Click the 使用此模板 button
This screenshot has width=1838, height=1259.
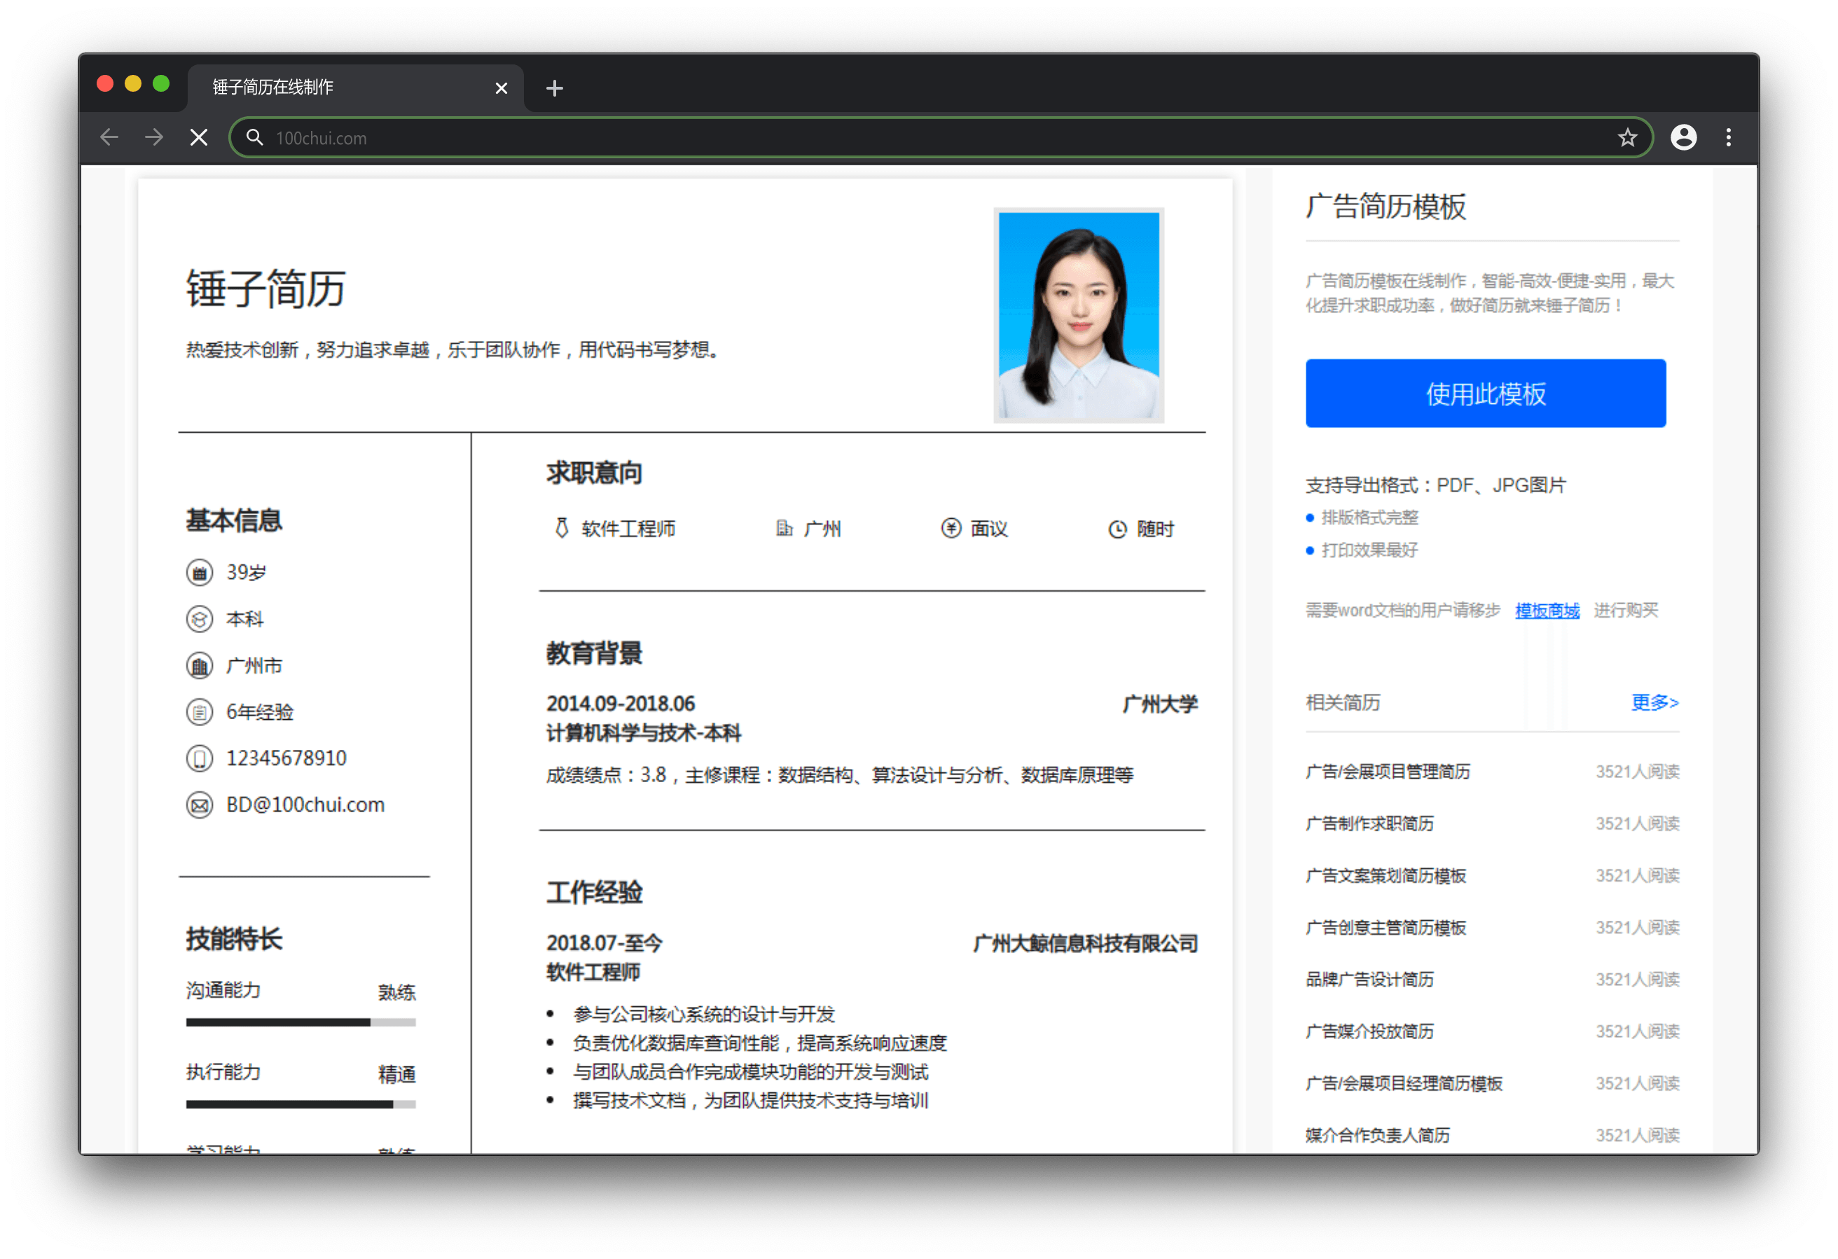click(x=1485, y=394)
